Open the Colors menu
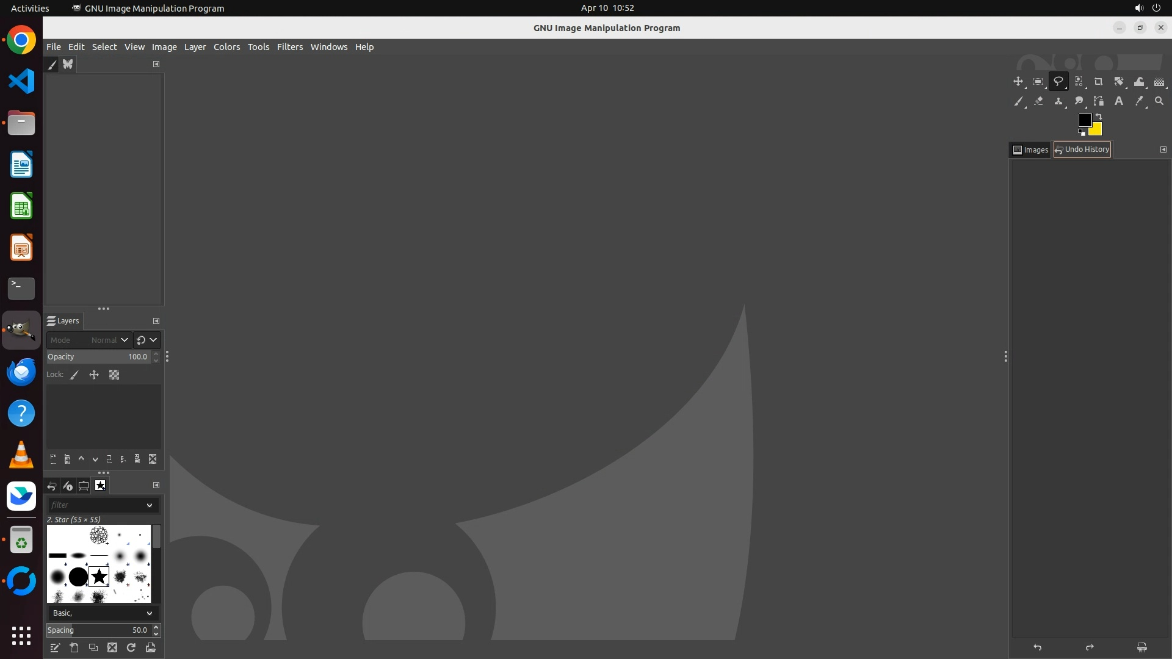The image size is (1172, 659). tap(226, 47)
